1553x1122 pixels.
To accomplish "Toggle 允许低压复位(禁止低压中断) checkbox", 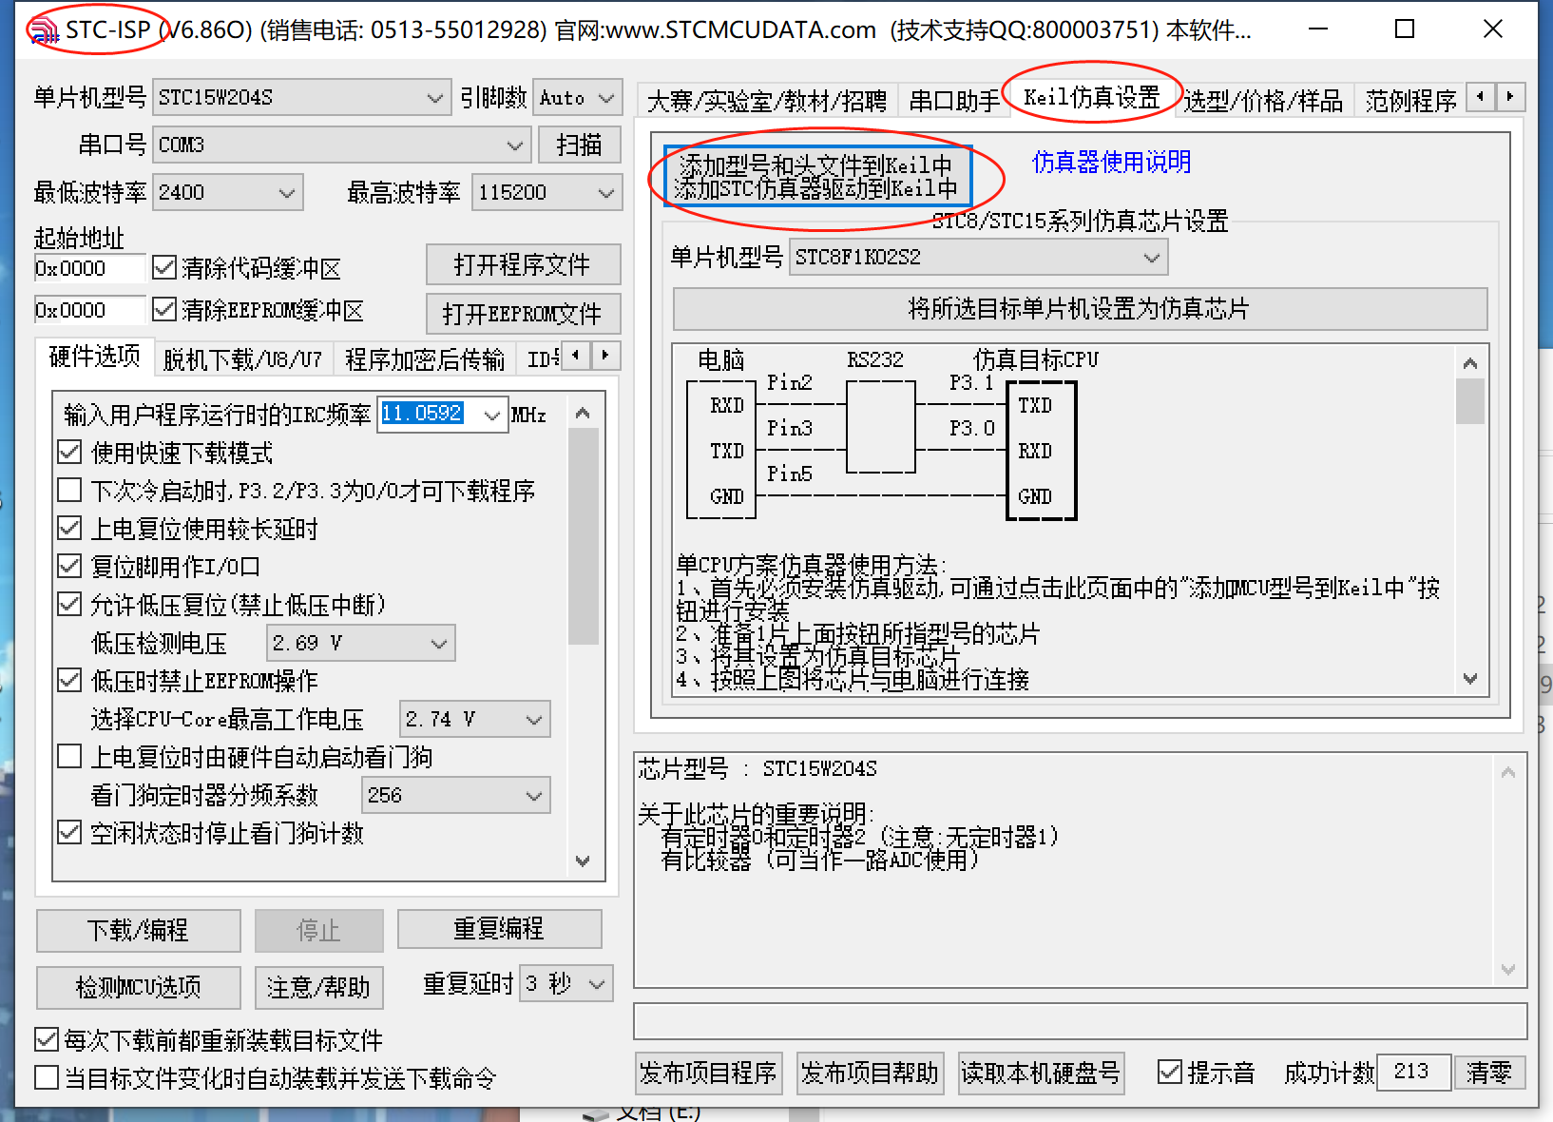I will point(69,604).
